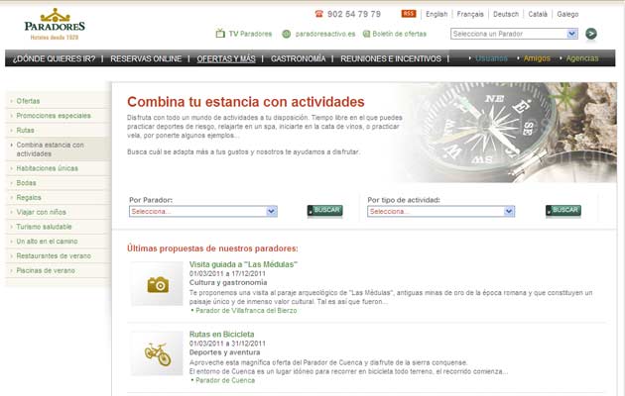625x396 pixels.
Task: Select Rutas in the sidebar
Action: (x=25, y=131)
